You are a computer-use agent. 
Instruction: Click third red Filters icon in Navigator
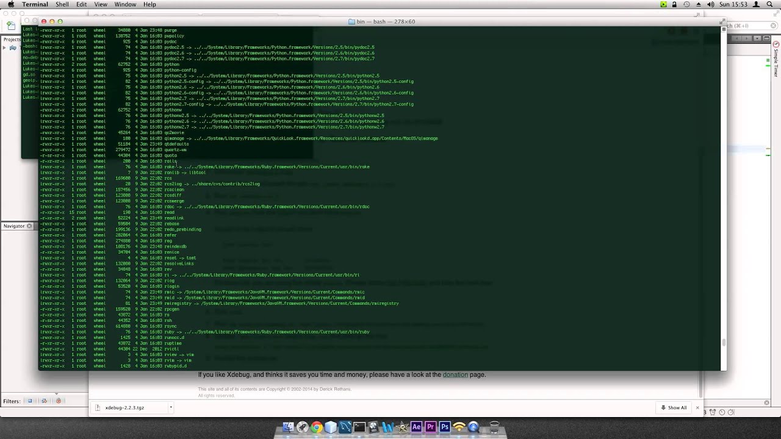[x=59, y=401]
